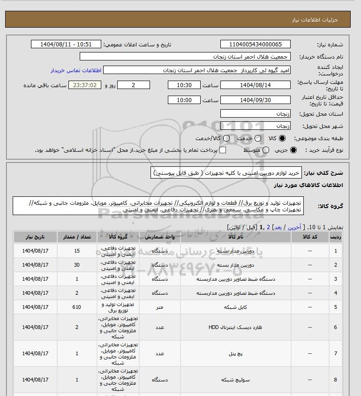
Task: Select the خدمت radio button
Action: [258, 138]
